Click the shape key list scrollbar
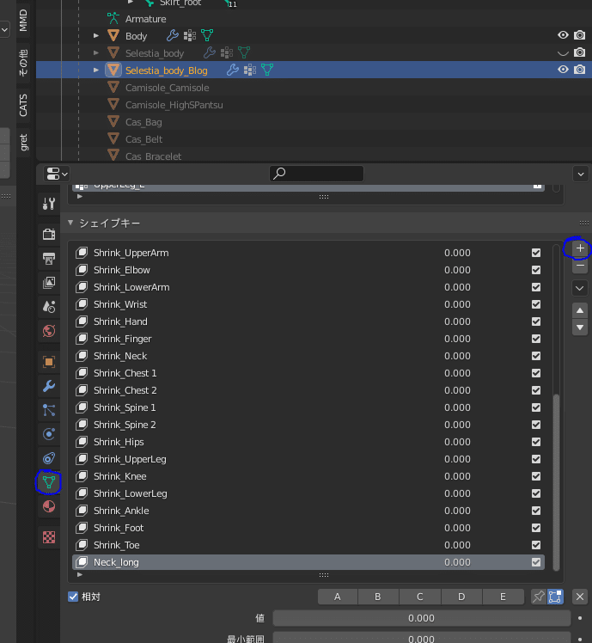This screenshot has height=643, width=592. 556,482
